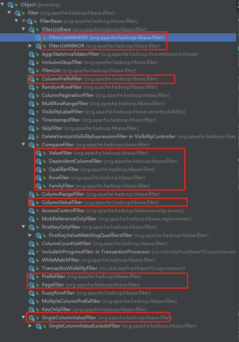Screen dimensions: 239x342
Task: Click the class icon of FilterList
Action: [x=32, y=71]
